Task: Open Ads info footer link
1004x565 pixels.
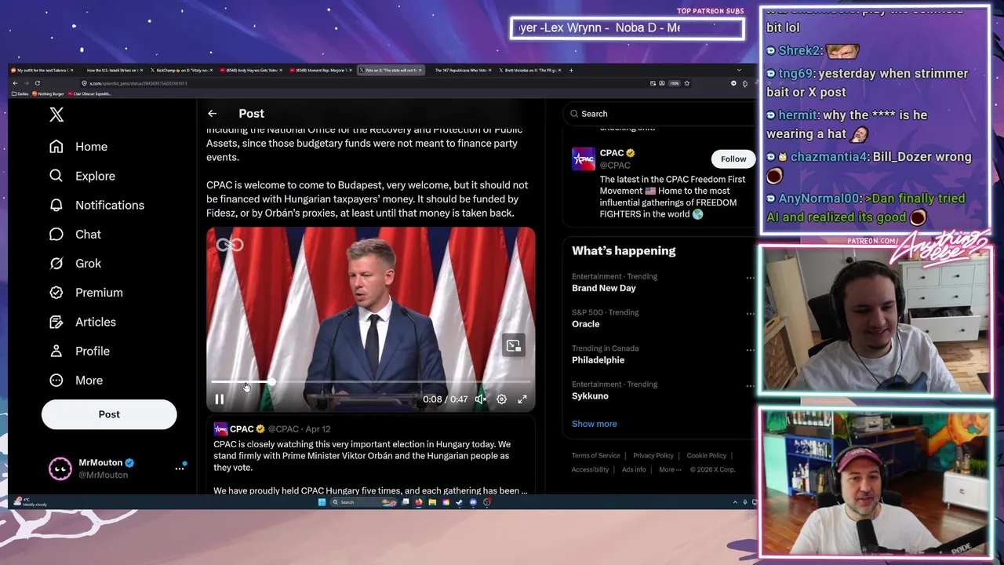Action: [634, 469]
